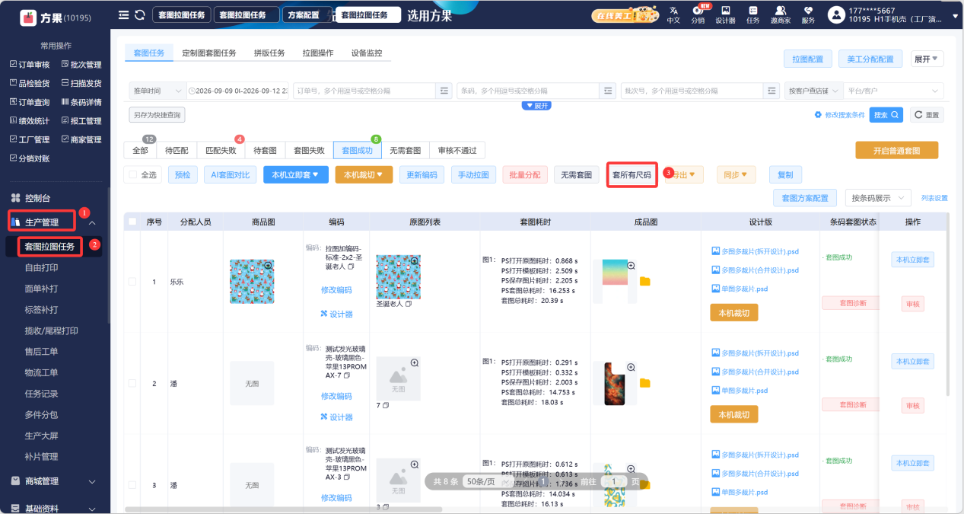Tick the 全选 checkbox
Image resolution: width=964 pixels, height=514 pixels.
pyautogui.click(x=133, y=174)
